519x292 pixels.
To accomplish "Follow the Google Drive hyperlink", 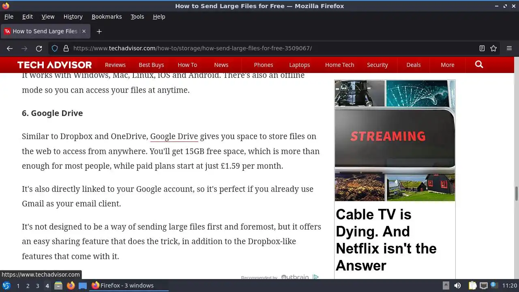I will pos(174,136).
